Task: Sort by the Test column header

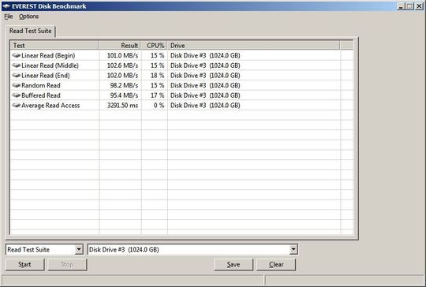Action: 54,46
